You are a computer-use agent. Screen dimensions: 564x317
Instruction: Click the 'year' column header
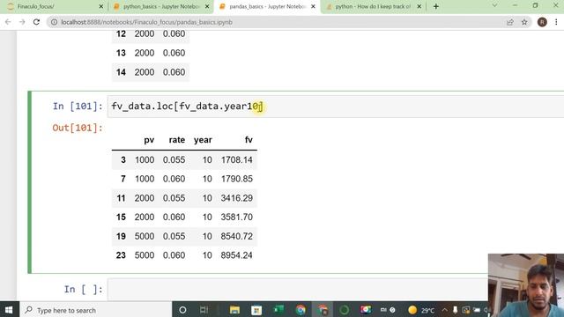[203, 140]
